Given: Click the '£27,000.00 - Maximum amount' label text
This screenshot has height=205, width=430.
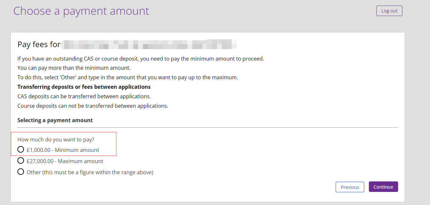Looking at the screenshot, I should pos(65,161).
